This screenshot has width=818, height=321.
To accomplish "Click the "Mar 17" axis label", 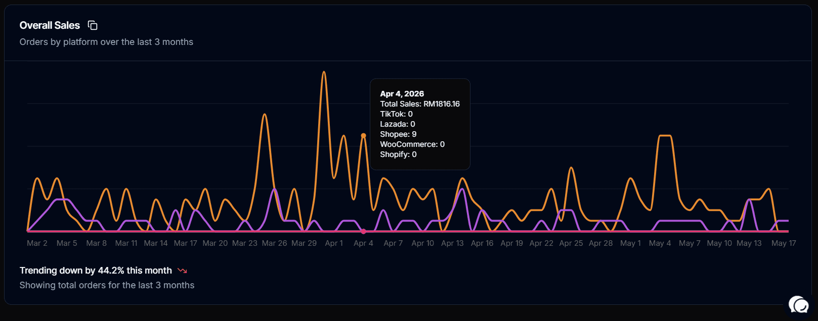I will coord(186,243).
